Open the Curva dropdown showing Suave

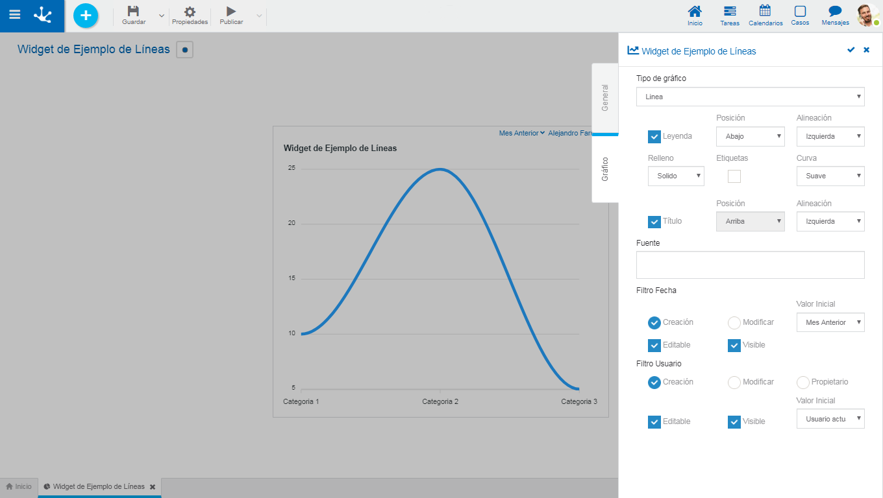coord(830,176)
